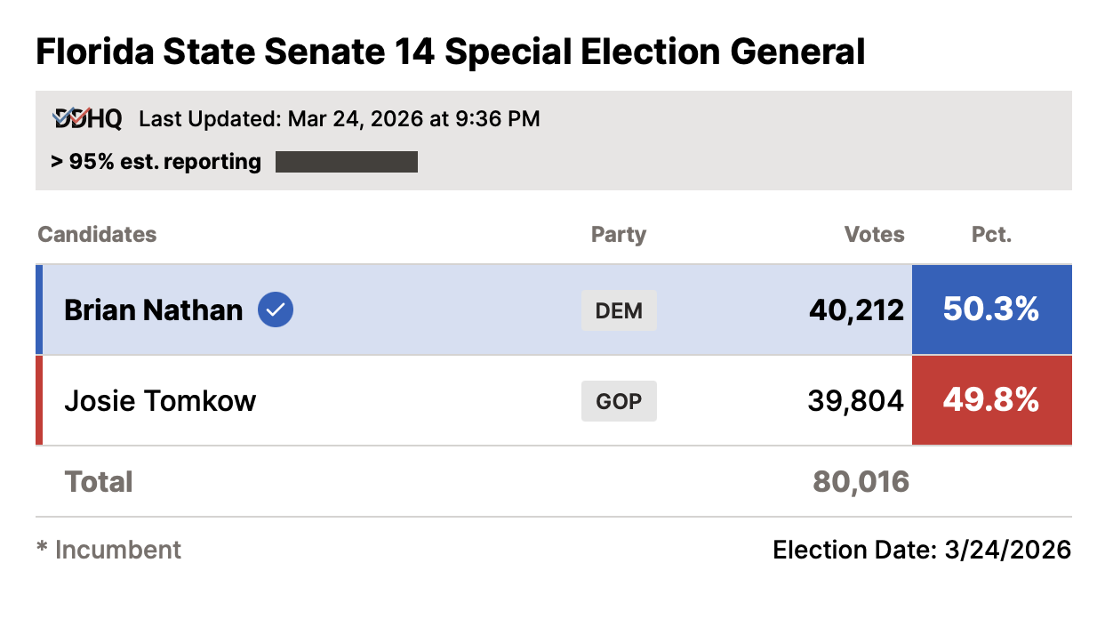Click Josie Tomkow's 39,804 vote count

[x=855, y=400]
